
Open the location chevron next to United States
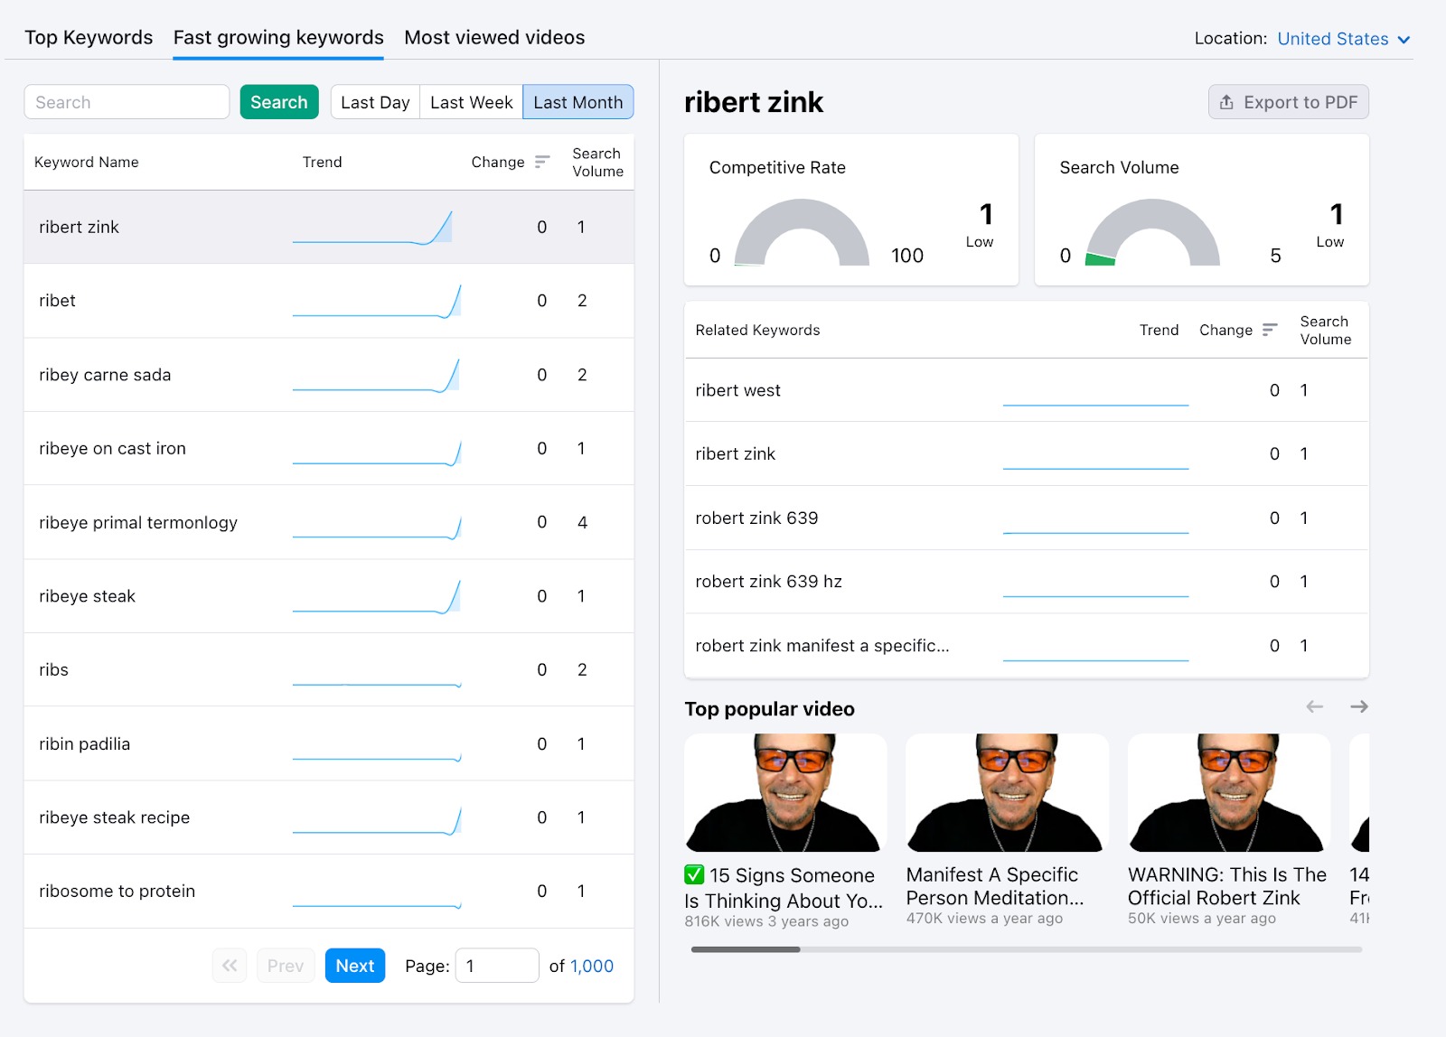(x=1404, y=39)
